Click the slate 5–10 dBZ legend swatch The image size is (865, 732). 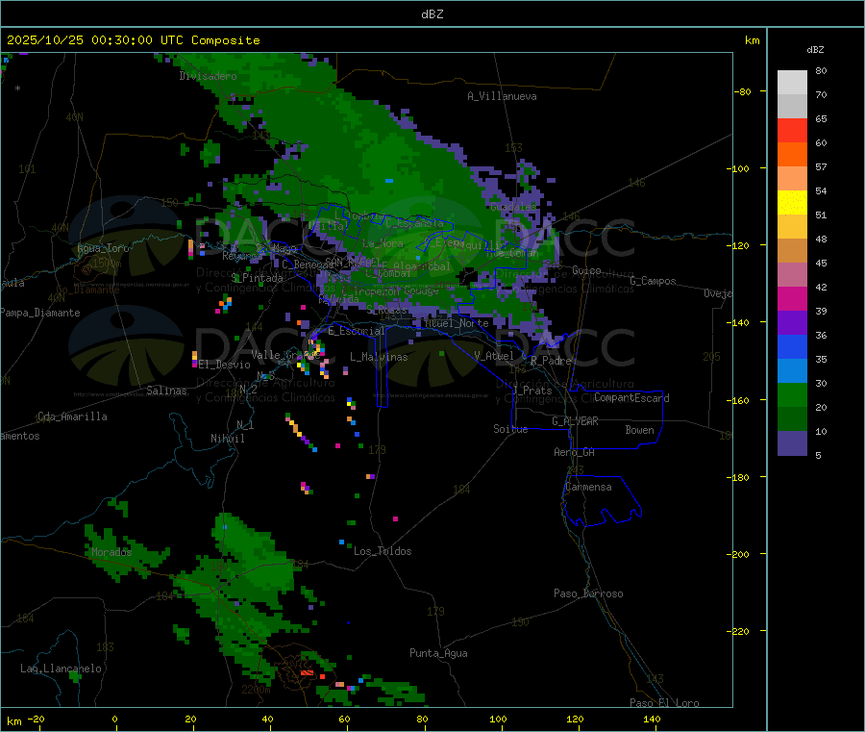tap(792, 443)
